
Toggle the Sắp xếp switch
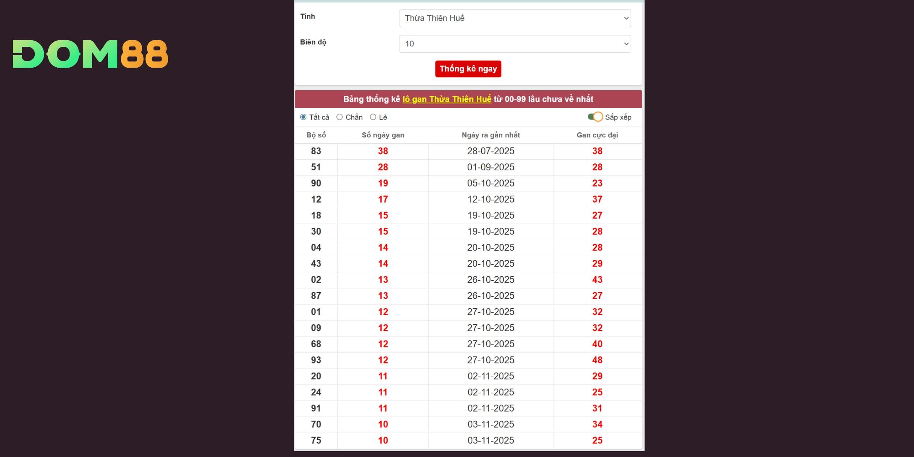(x=595, y=117)
